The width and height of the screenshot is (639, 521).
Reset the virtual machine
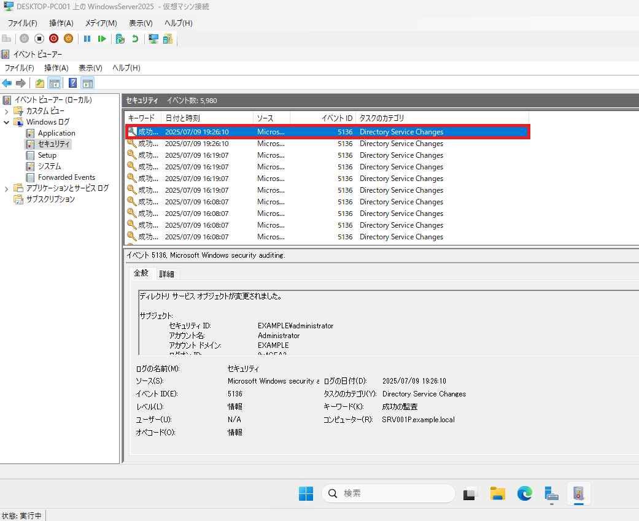(102, 39)
